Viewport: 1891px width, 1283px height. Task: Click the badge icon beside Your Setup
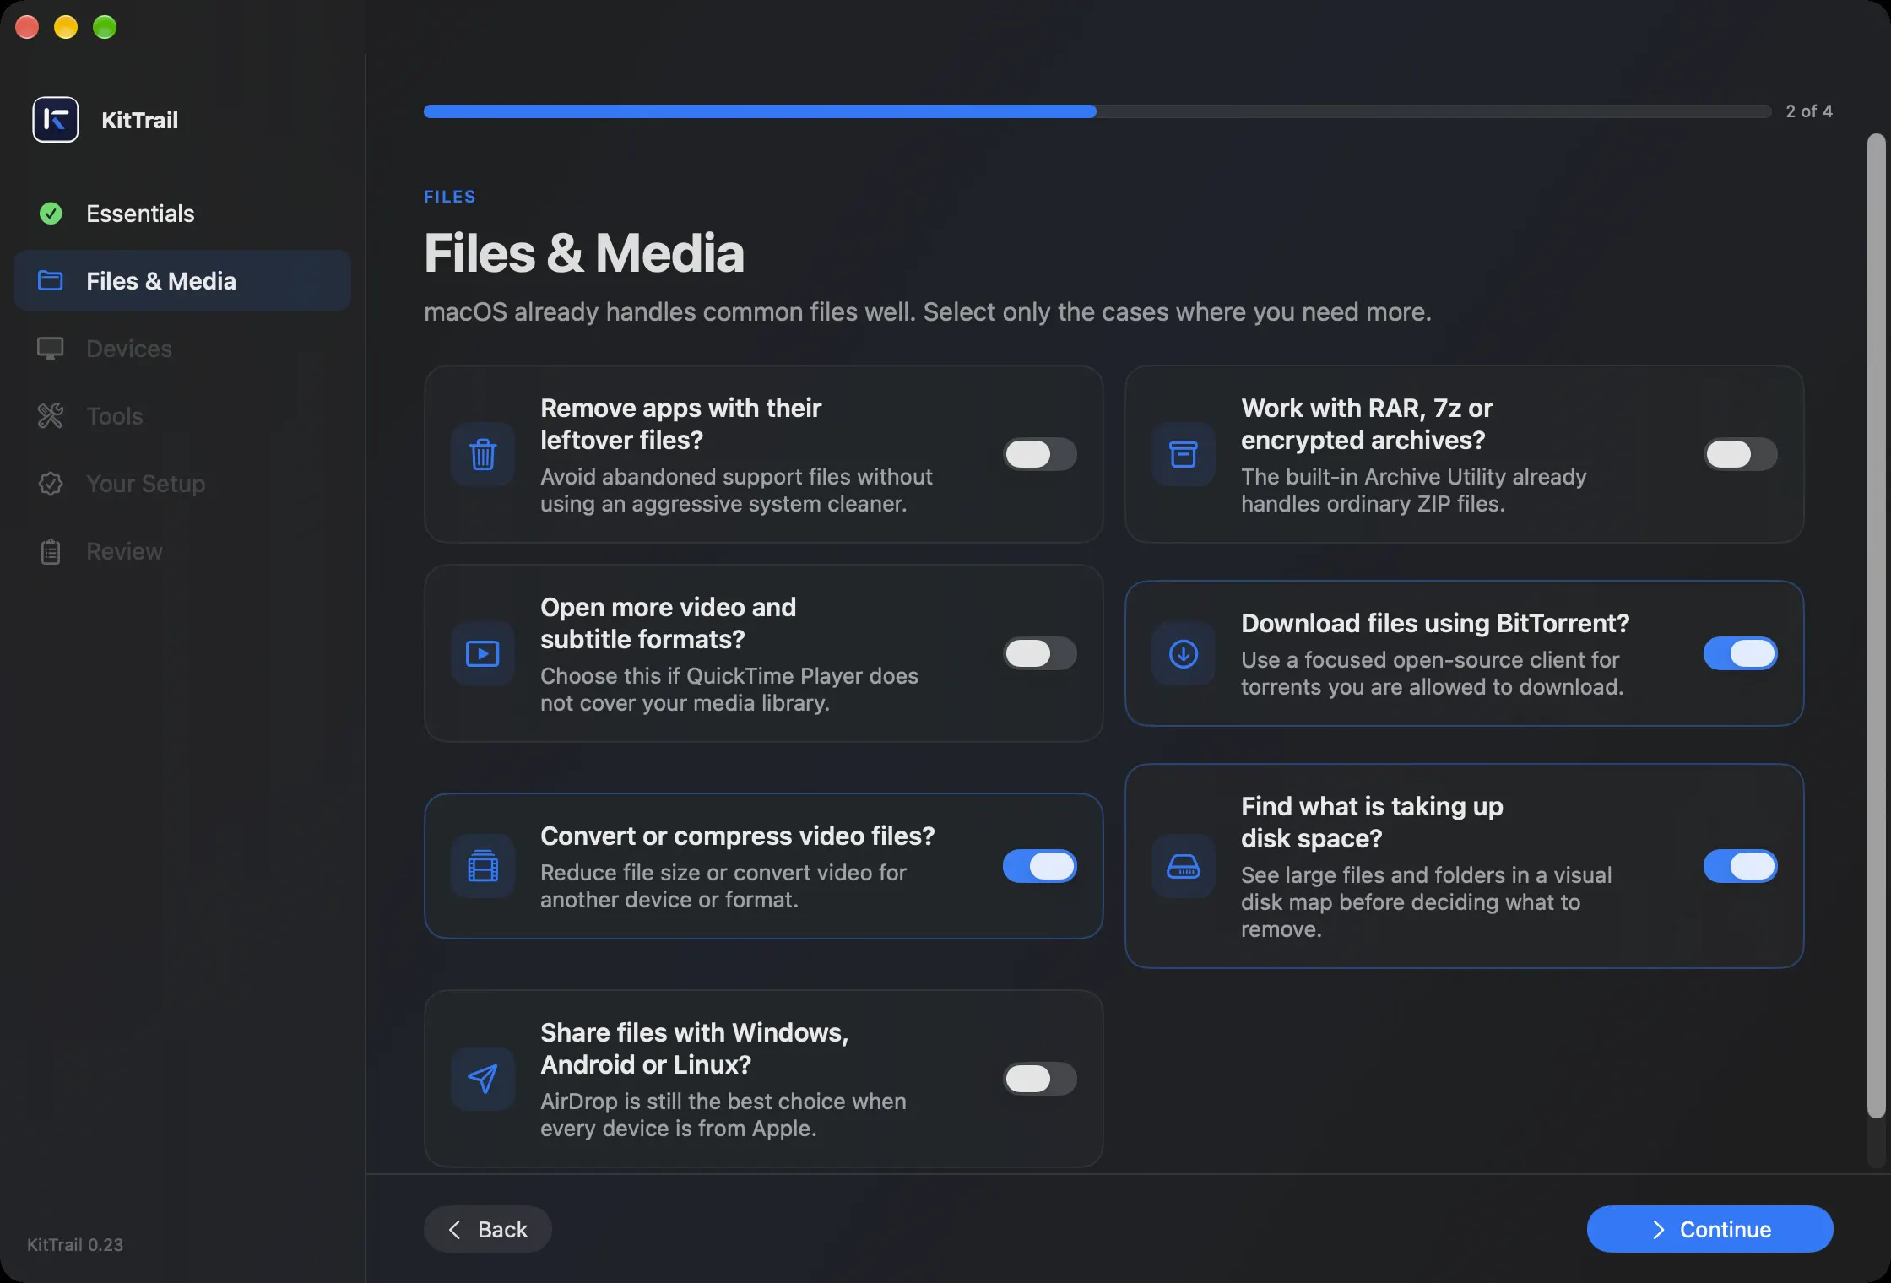pyautogui.click(x=51, y=484)
